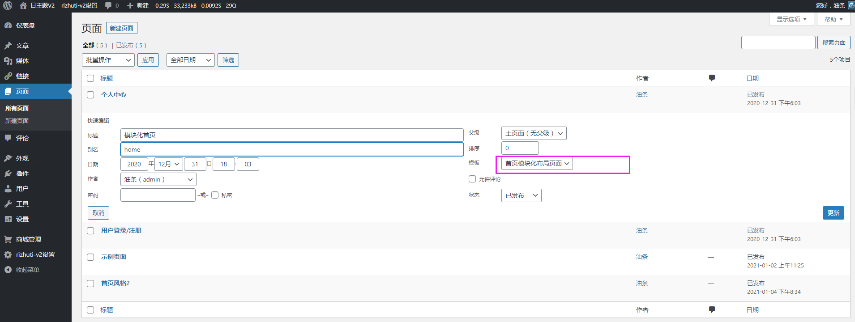
Task: Open the Dashboard gauge icon
Action: pyautogui.click(x=8, y=25)
